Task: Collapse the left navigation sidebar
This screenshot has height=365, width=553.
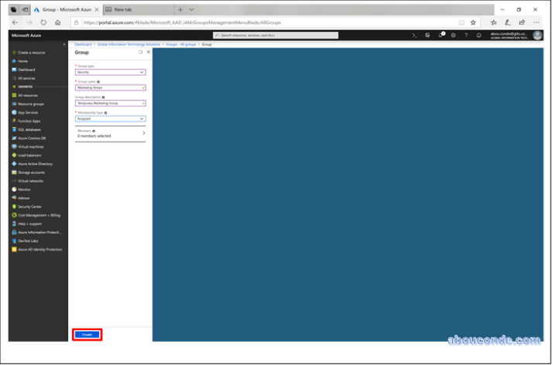Action: pyautogui.click(x=64, y=44)
